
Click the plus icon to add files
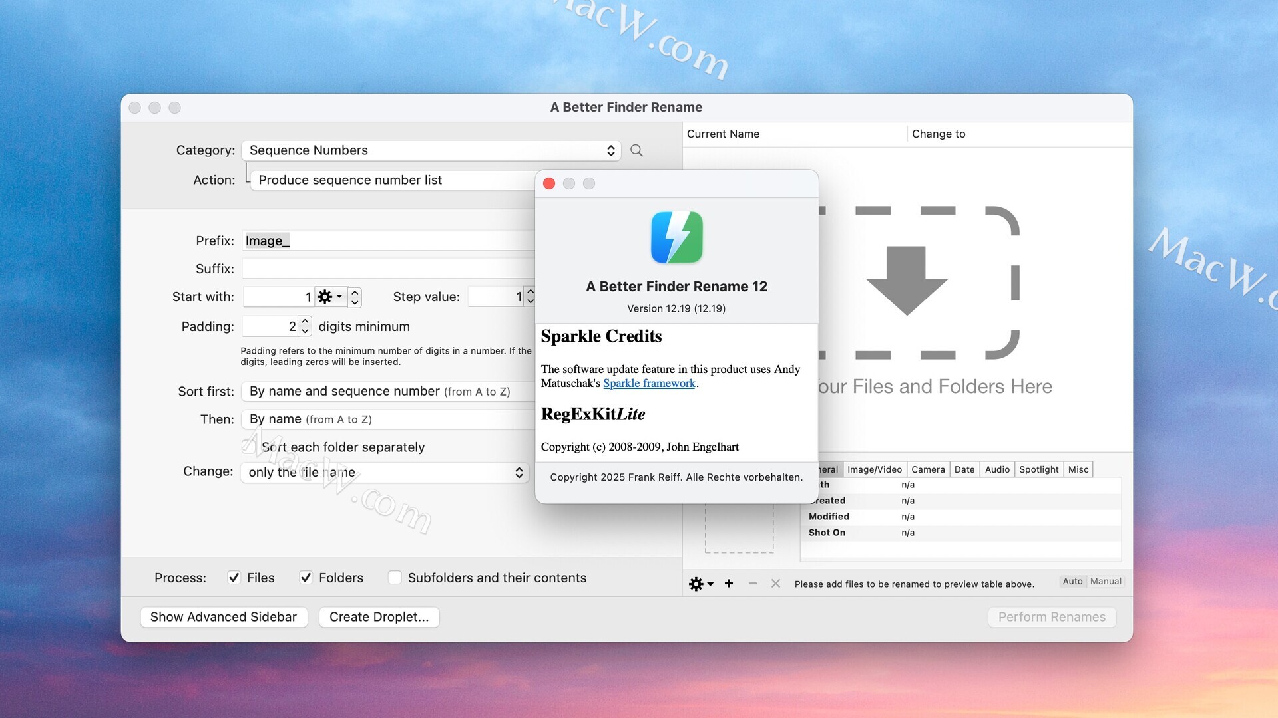click(x=729, y=584)
